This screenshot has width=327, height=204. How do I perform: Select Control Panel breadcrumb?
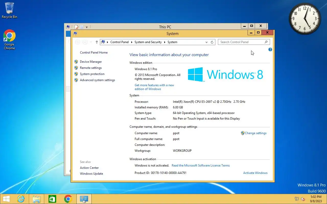(120, 42)
